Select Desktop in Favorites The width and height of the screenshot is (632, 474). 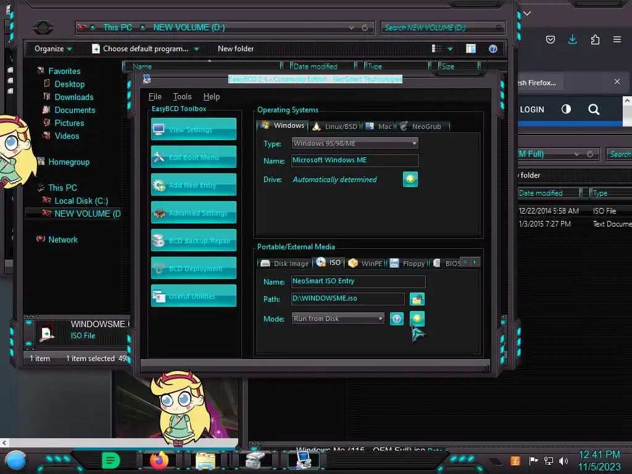[69, 84]
